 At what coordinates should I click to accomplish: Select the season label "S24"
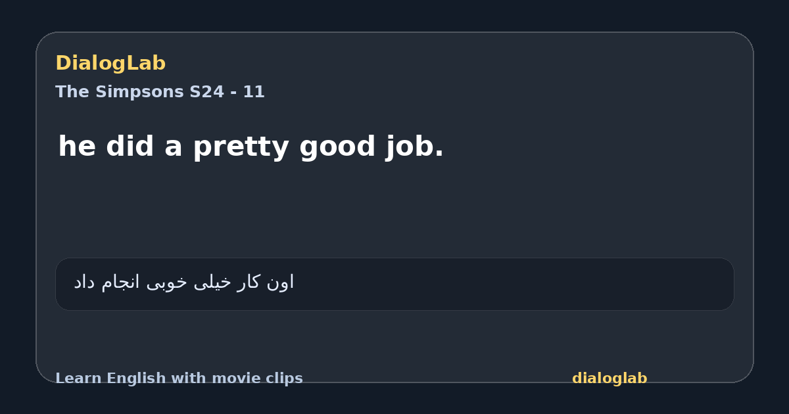coord(206,92)
